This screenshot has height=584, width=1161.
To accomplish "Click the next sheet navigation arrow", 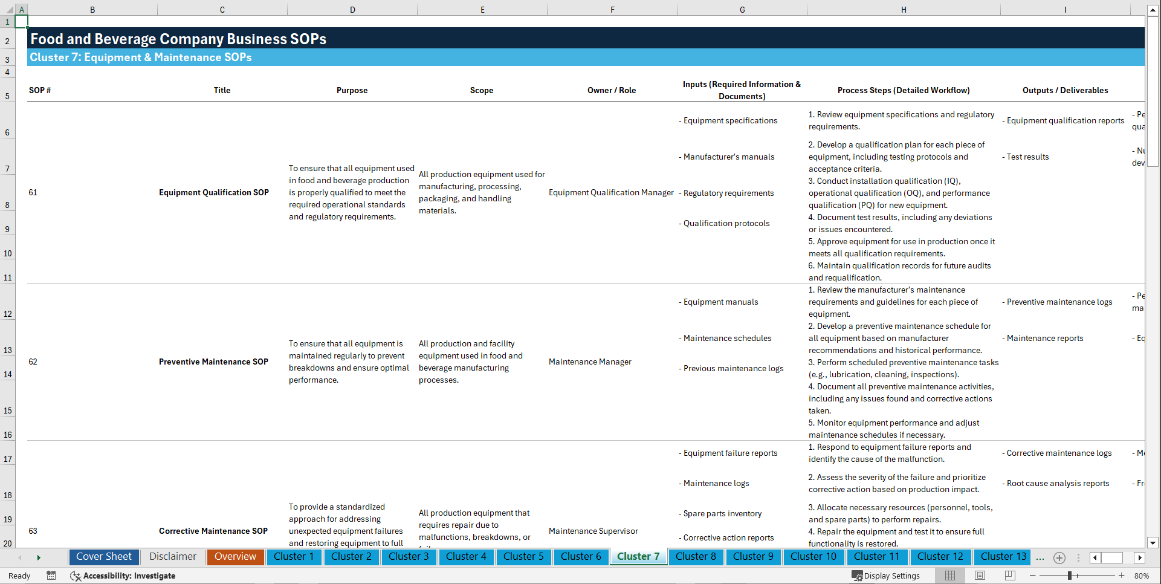I will pos(39,557).
